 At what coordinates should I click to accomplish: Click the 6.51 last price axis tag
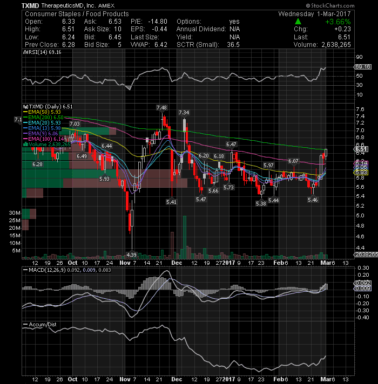tap(361, 149)
